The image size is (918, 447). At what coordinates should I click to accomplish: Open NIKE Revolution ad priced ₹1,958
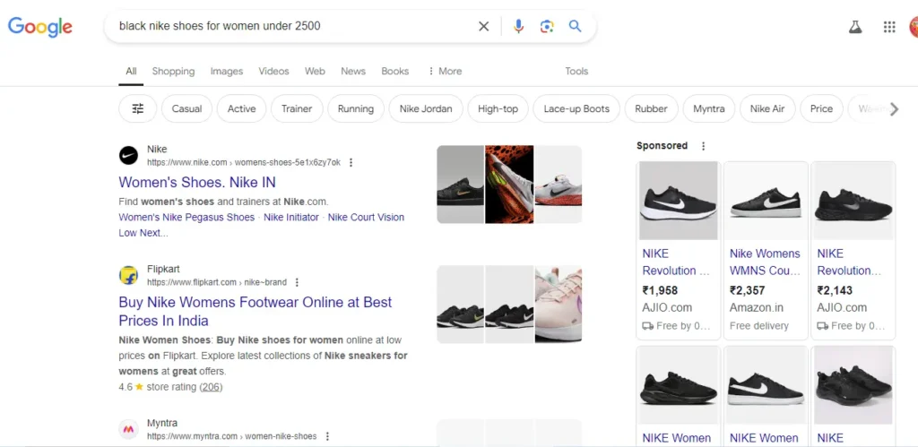click(676, 262)
